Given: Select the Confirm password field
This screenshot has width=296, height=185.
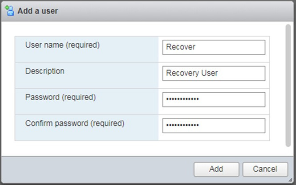Looking at the screenshot, I should pyautogui.click(x=214, y=126).
